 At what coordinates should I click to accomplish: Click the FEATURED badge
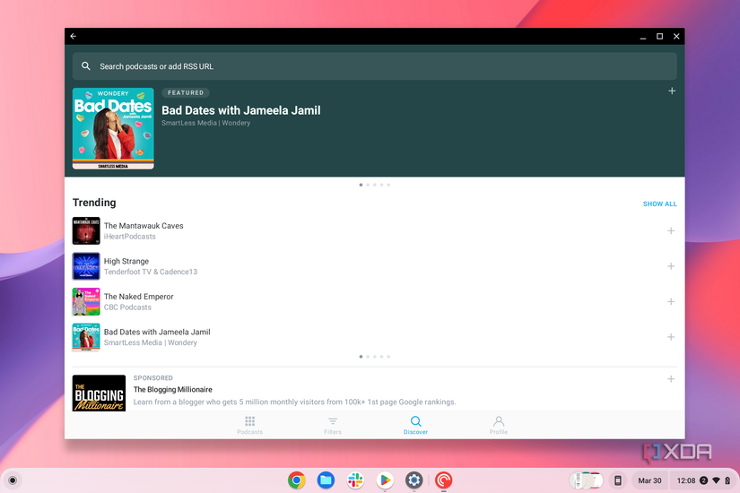click(186, 93)
